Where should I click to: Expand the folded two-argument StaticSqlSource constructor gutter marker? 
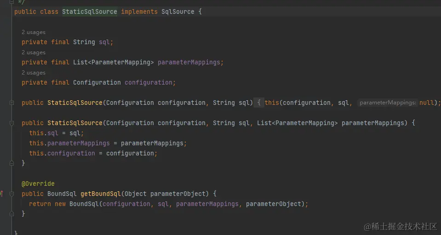11,103
